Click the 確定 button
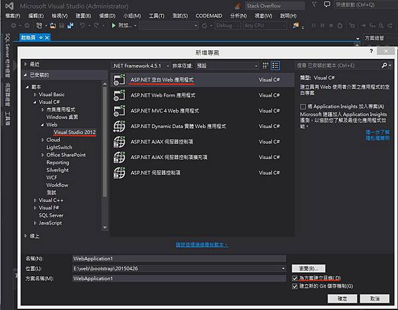Image resolution: width=398 pixels, height=310 pixels. coord(342,299)
